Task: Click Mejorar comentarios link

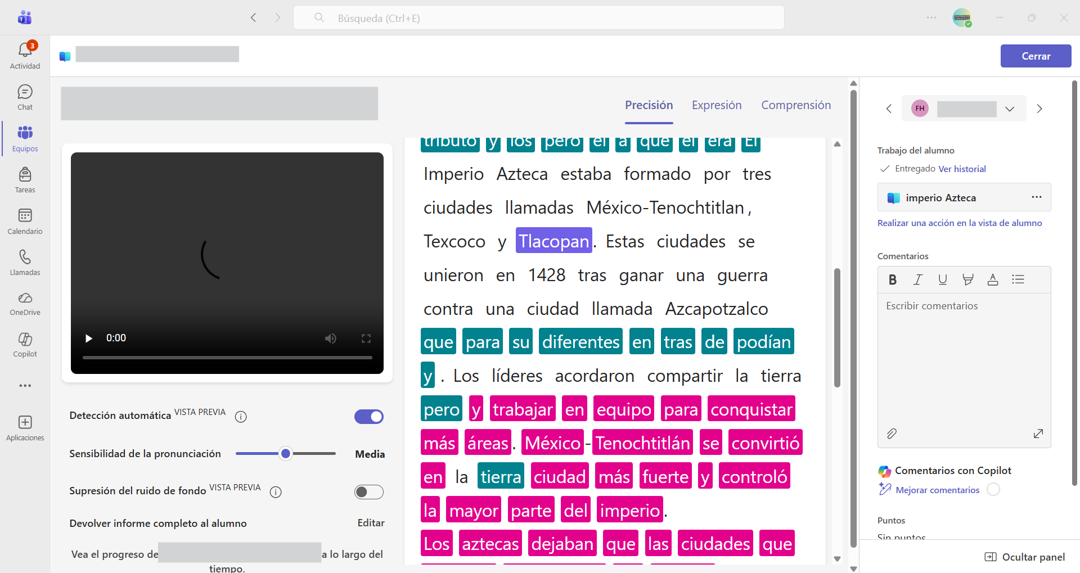Action: 937,490
